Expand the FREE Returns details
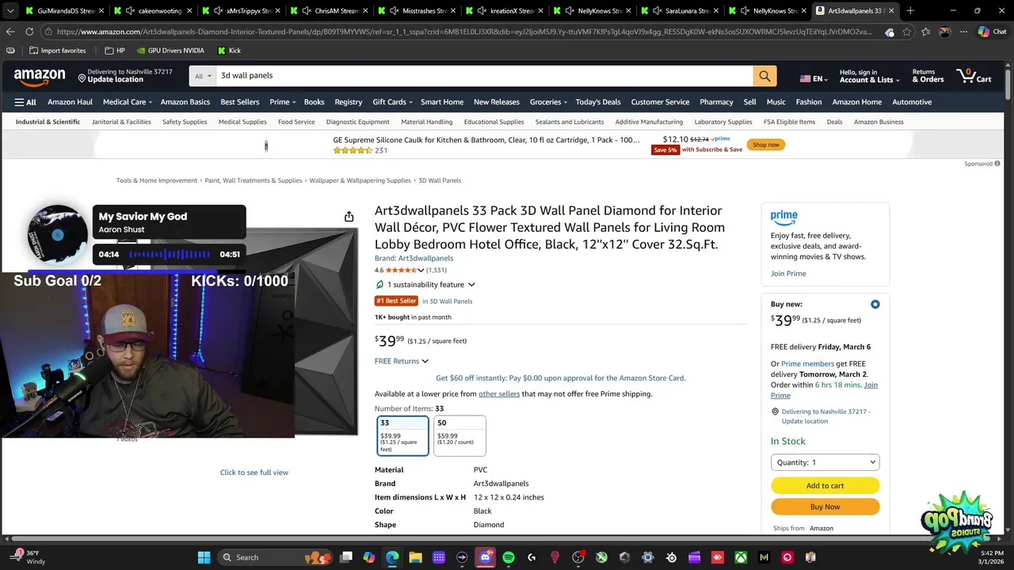1014x570 pixels. (x=402, y=361)
